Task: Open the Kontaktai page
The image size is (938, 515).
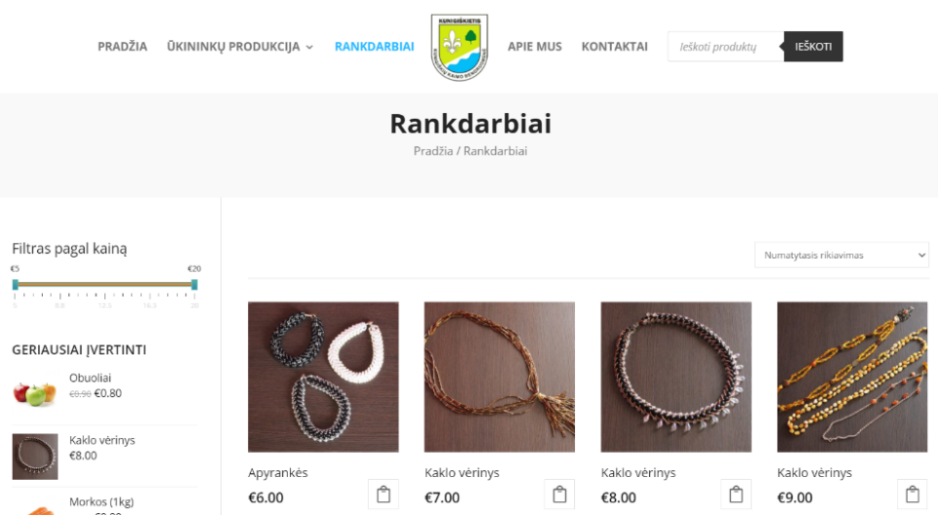Action: [x=614, y=47]
